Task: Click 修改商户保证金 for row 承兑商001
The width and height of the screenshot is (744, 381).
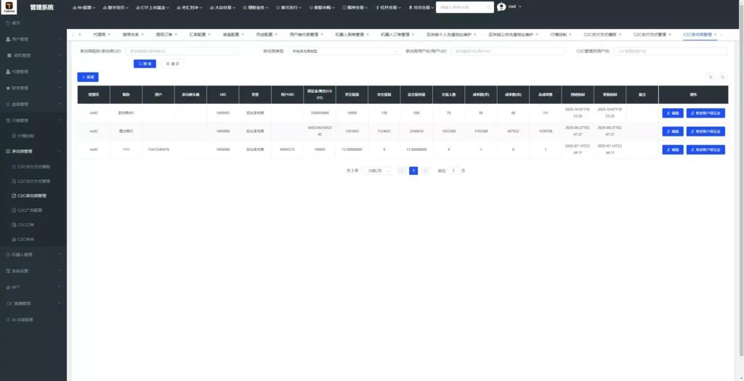Action: click(x=705, y=112)
